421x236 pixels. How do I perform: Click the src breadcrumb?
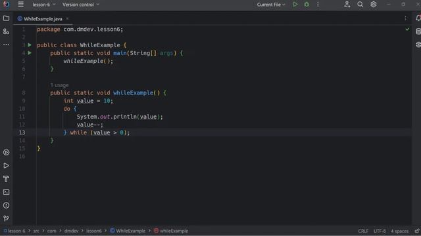click(36, 231)
